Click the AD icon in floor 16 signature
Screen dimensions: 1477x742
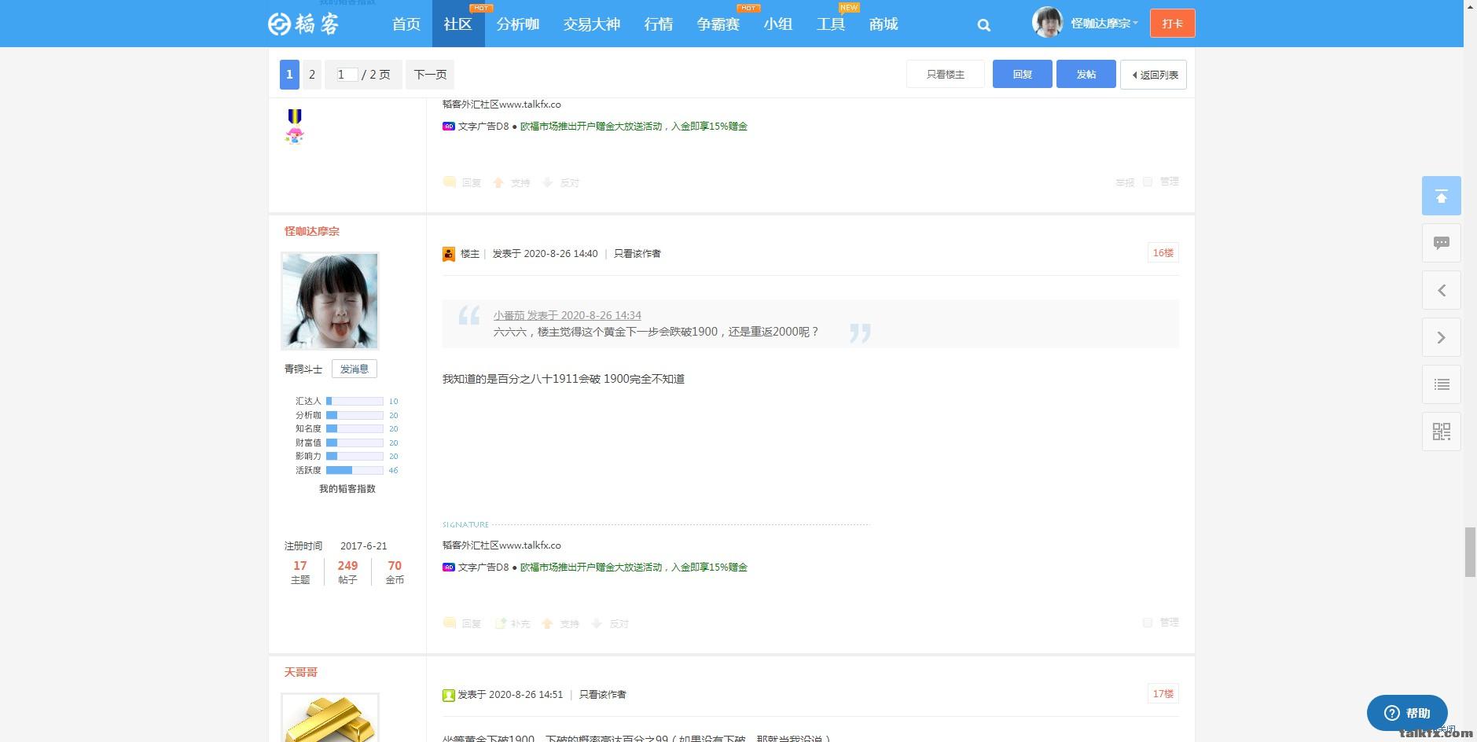coord(449,567)
